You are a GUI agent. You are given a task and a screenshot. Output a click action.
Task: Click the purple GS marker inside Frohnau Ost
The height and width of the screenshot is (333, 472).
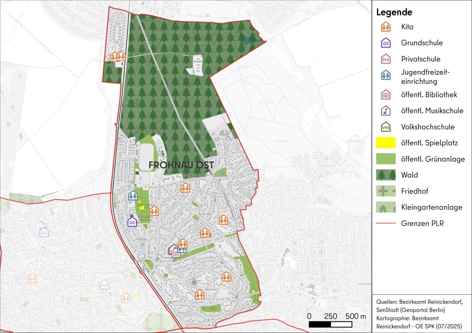coord(132,222)
